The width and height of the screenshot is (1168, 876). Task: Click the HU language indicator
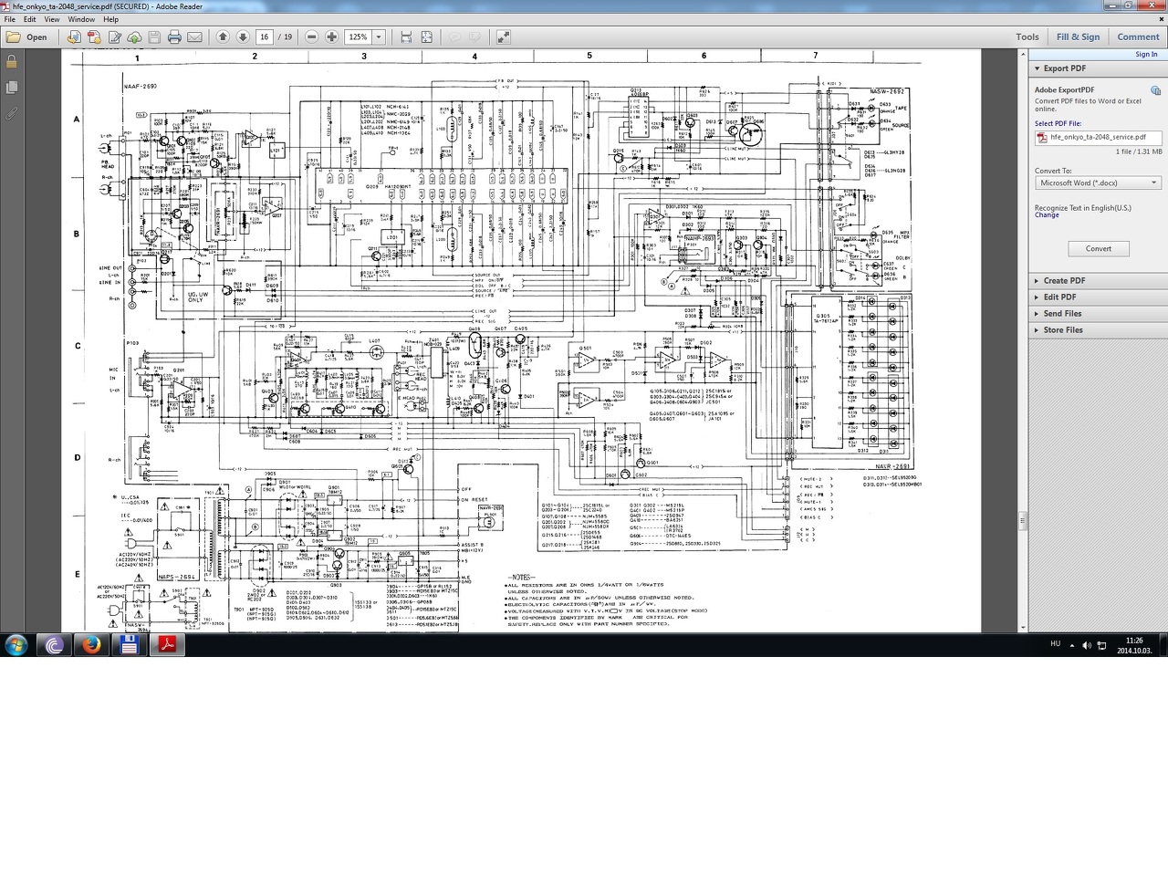(x=1055, y=644)
